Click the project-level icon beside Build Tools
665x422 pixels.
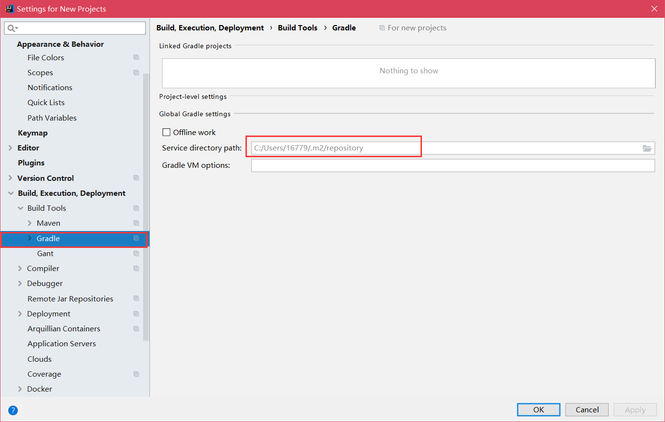click(x=136, y=208)
